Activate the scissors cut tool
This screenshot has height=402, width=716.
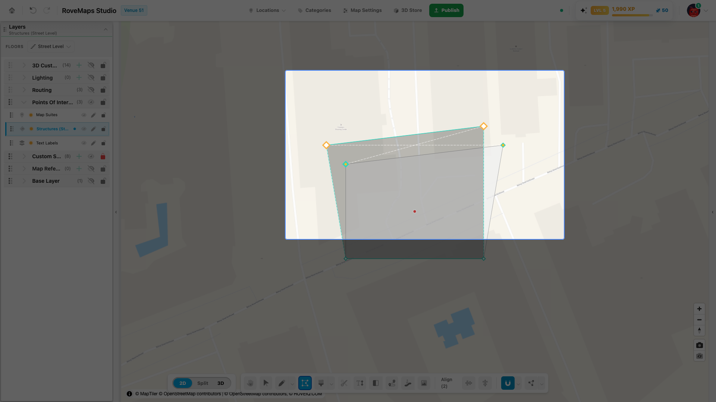tap(344, 383)
